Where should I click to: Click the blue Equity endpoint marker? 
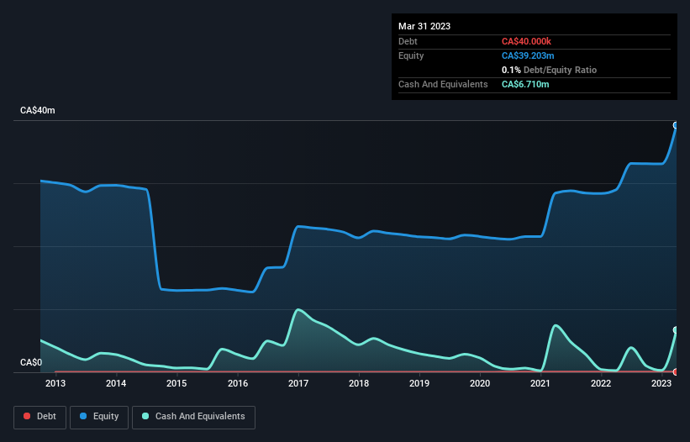click(x=676, y=125)
